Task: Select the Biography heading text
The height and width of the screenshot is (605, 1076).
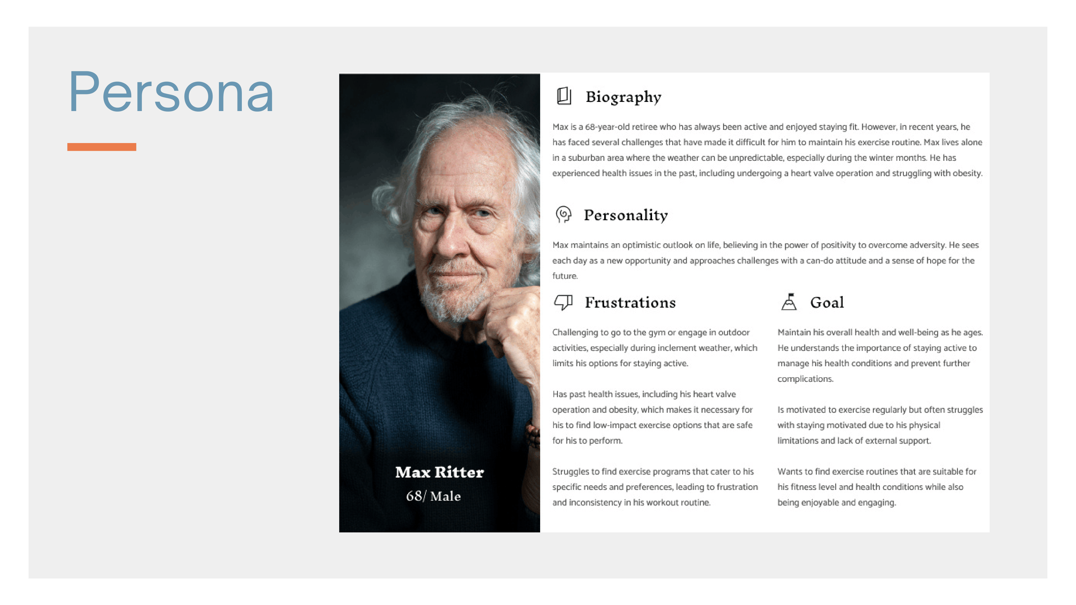Action: click(x=623, y=97)
